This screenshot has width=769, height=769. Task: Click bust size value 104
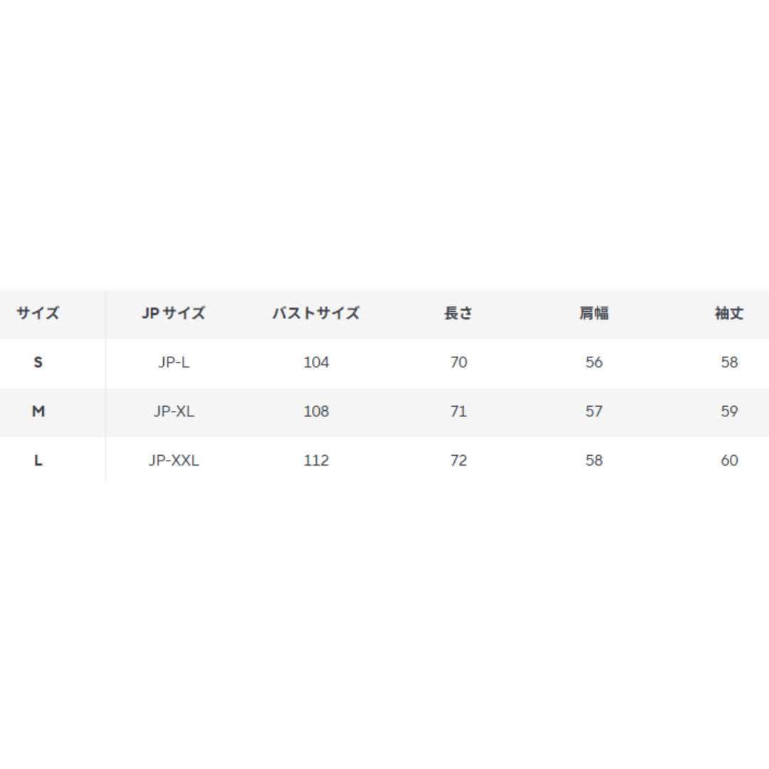316,362
